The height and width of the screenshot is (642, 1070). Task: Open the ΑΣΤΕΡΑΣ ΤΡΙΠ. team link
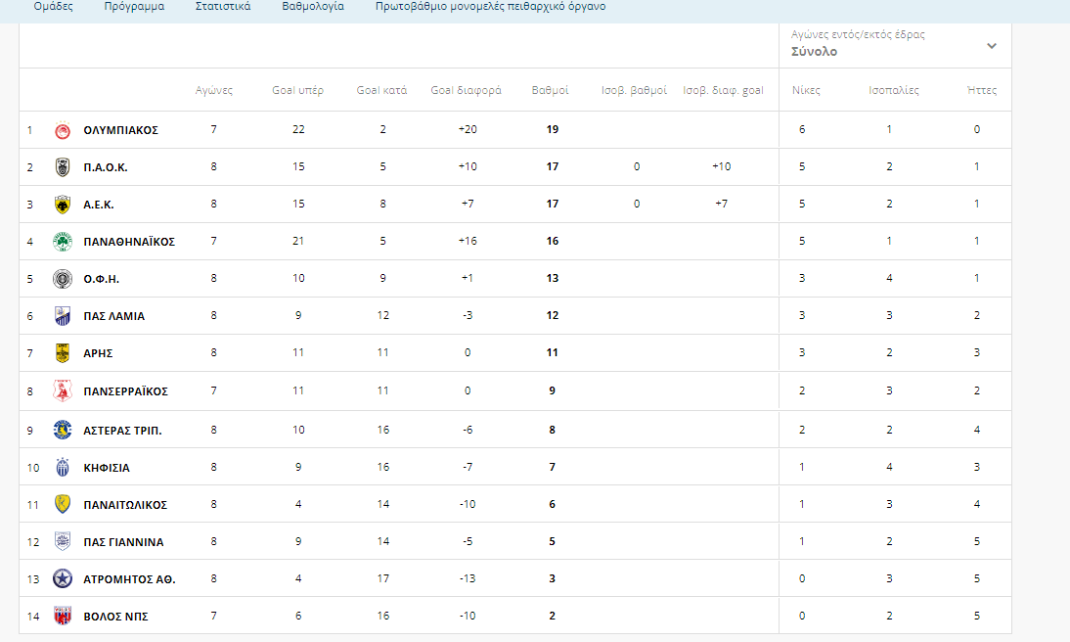122,430
